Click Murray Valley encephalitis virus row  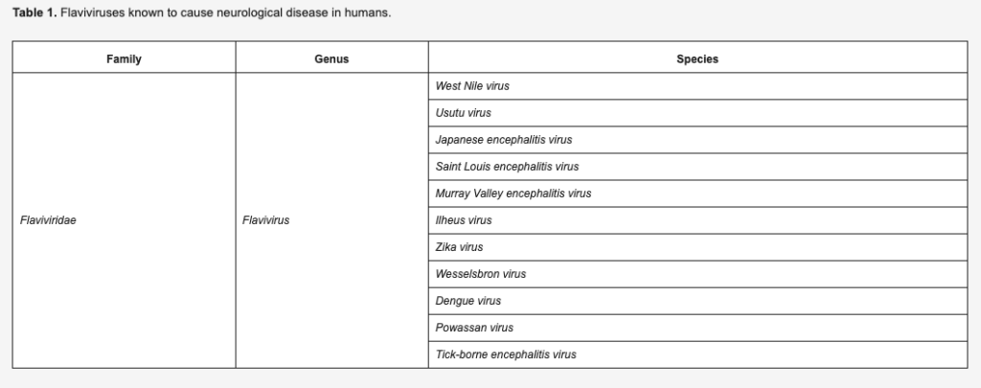[697, 194]
